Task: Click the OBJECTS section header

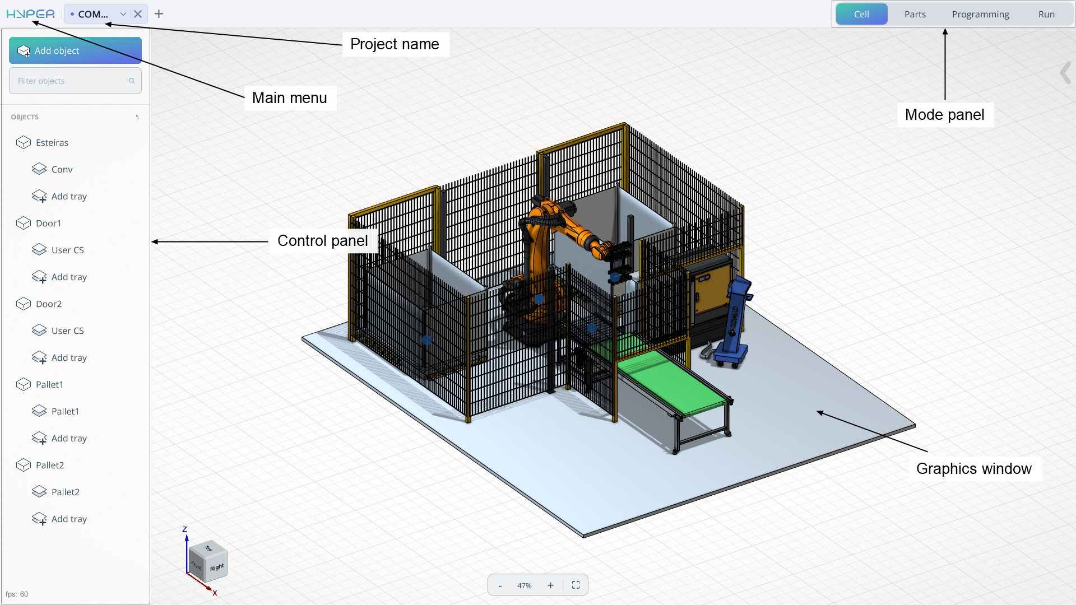Action: [x=25, y=117]
